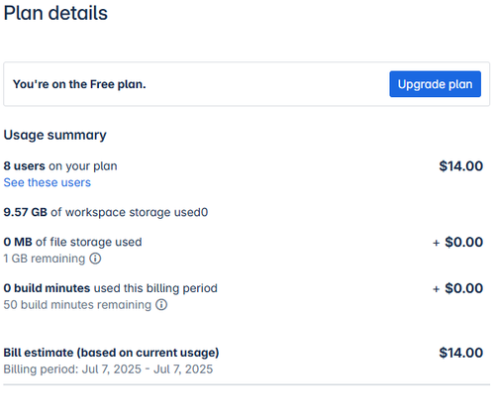
Task: Click the 0 MB of file storage used text
Action: [x=72, y=242]
